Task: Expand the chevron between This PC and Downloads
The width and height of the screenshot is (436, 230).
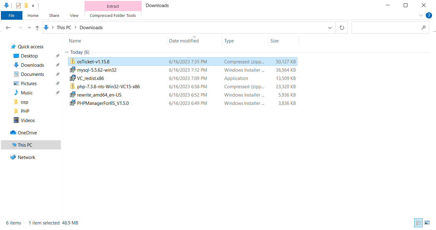Action: pyautogui.click(x=75, y=27)
